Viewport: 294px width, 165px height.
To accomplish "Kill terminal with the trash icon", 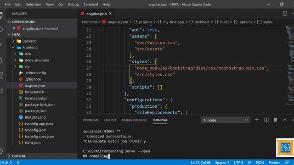I will (275, 120).
